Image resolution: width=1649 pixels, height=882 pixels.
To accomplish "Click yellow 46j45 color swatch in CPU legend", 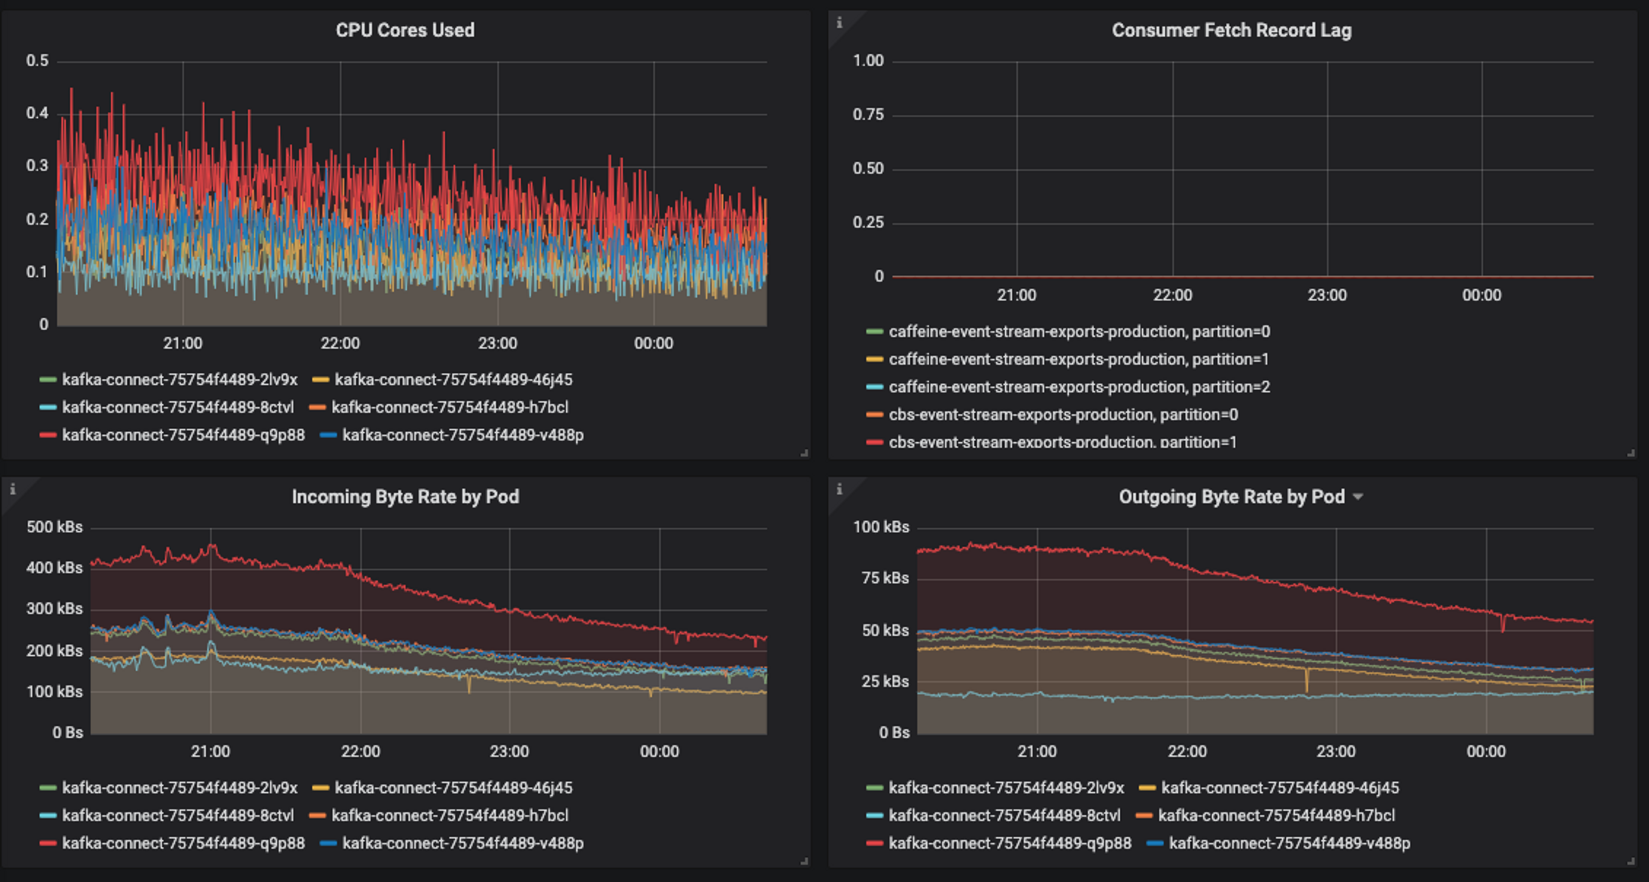I will click(x=321, y=380).
